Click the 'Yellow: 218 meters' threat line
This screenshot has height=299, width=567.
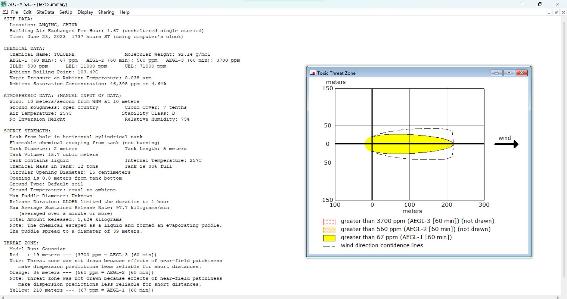(x=82, y=290)
